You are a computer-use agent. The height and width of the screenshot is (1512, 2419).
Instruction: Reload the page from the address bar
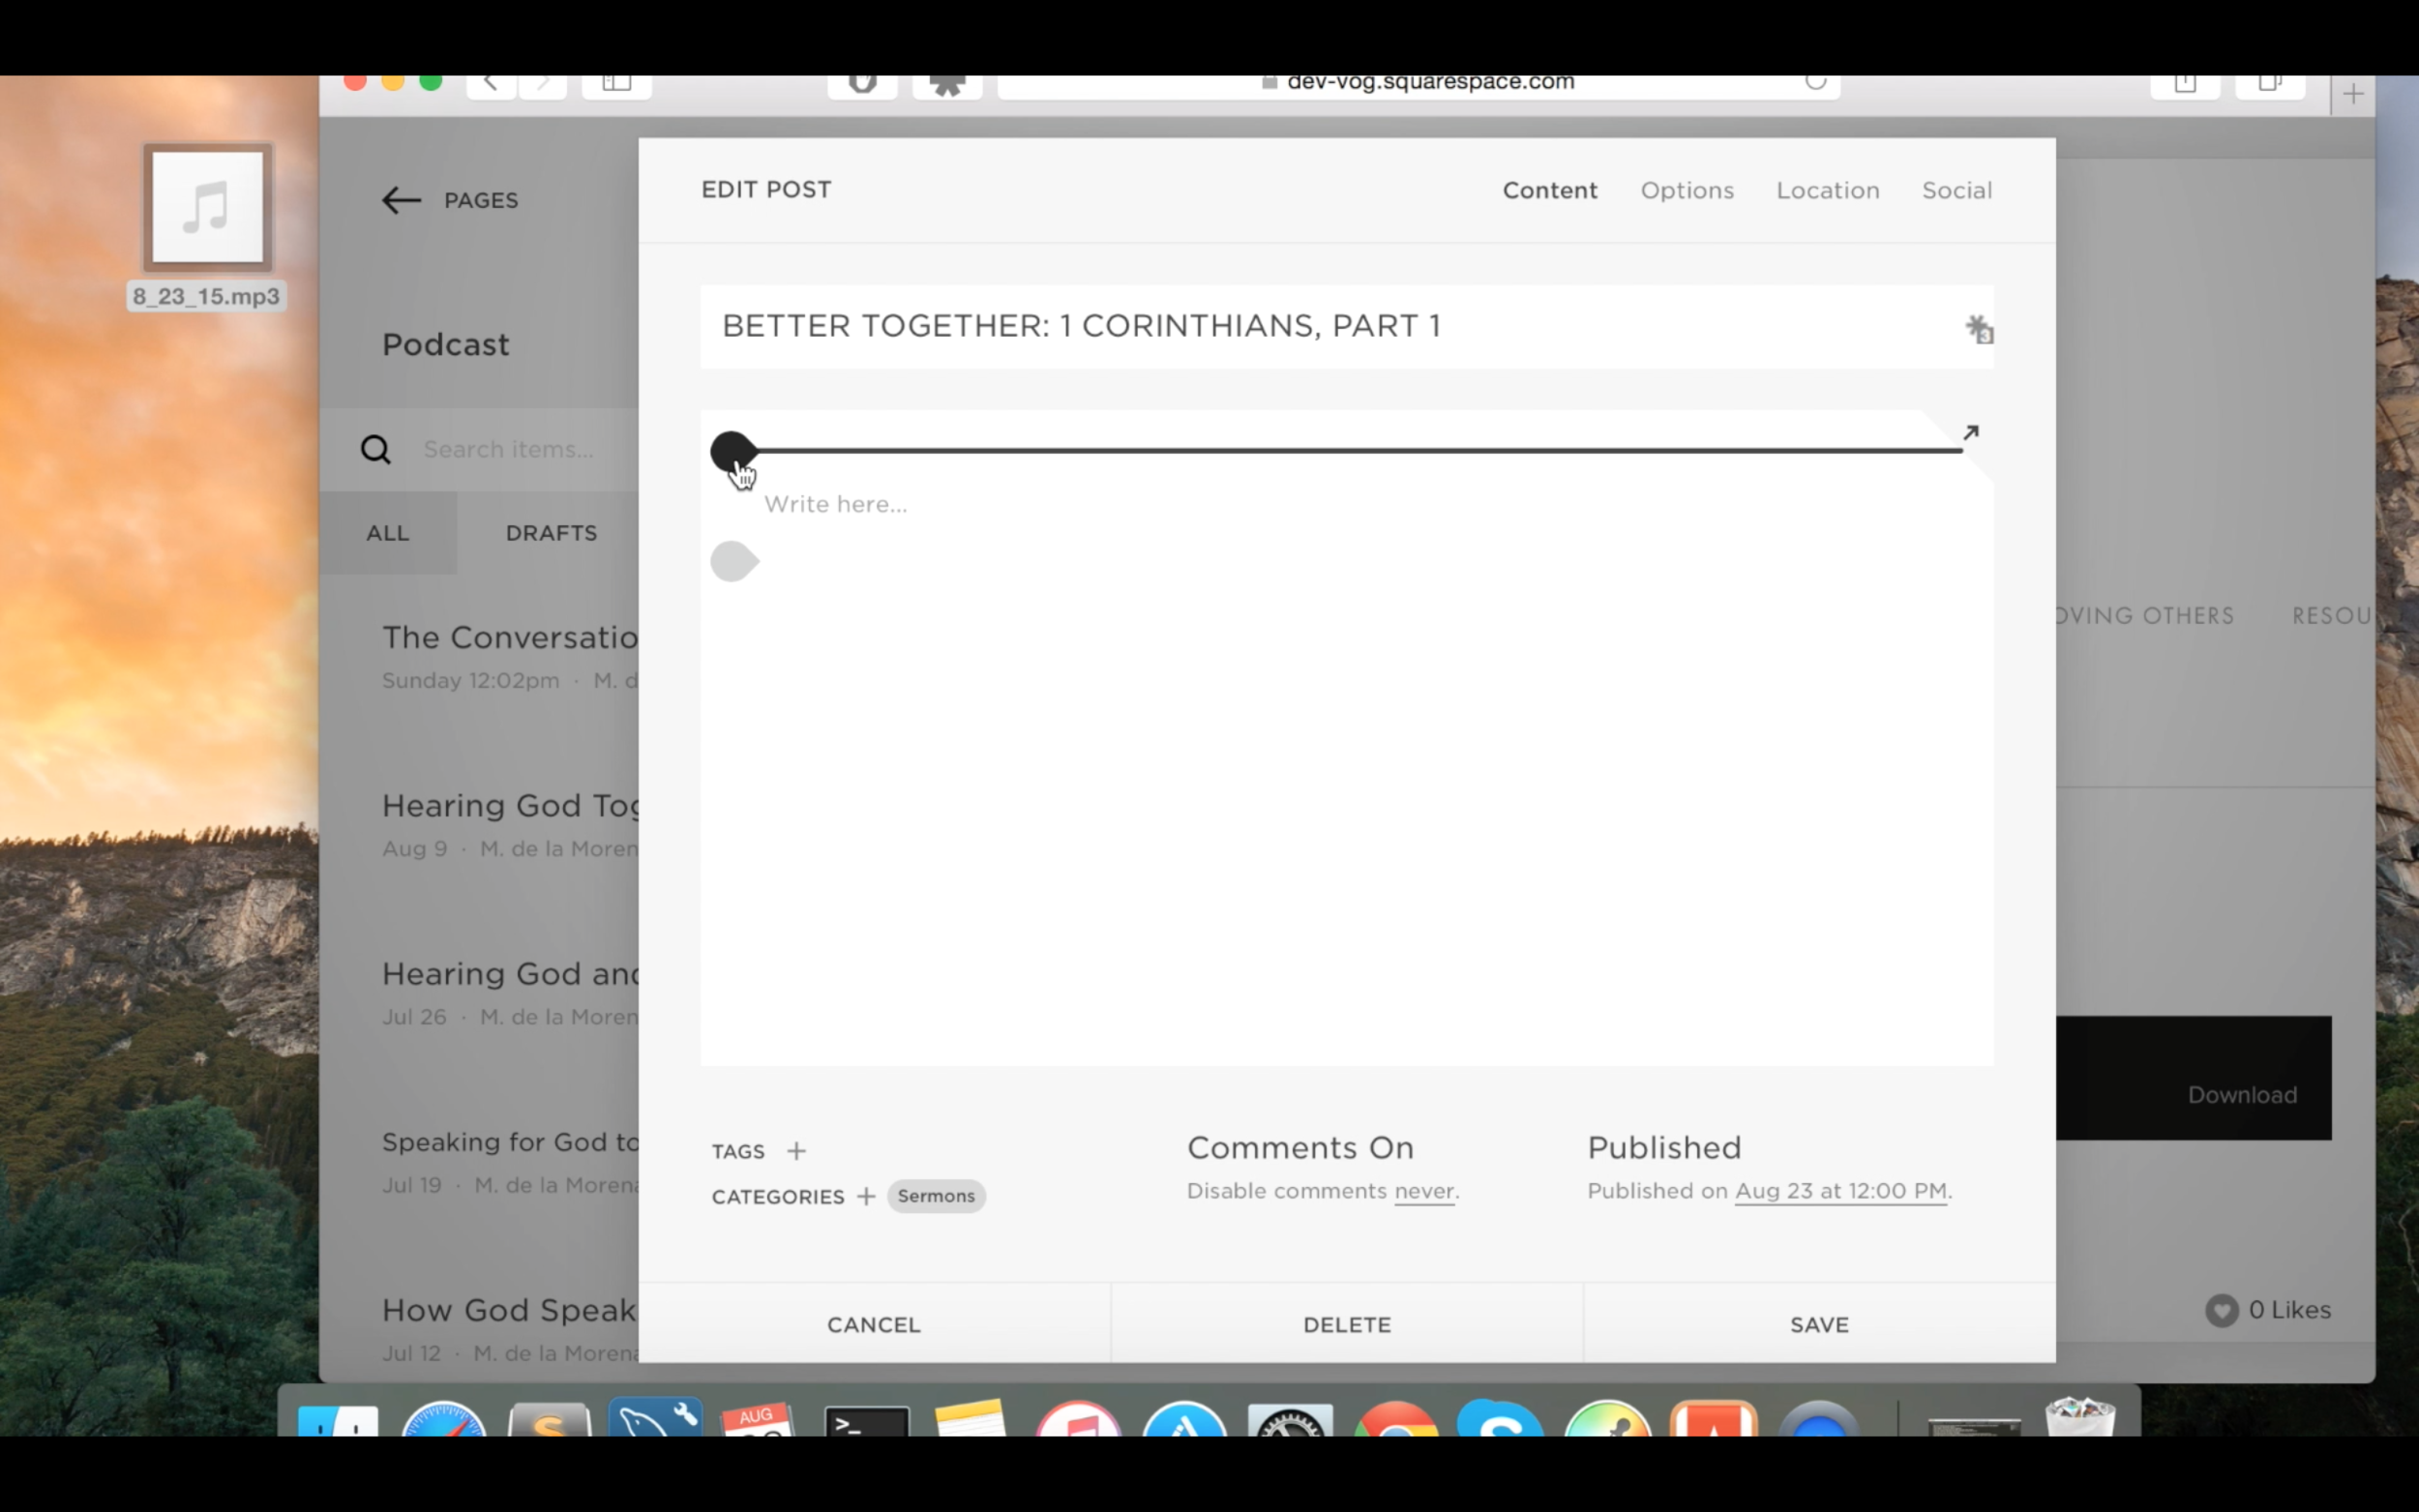click(x=1816, y=82)
